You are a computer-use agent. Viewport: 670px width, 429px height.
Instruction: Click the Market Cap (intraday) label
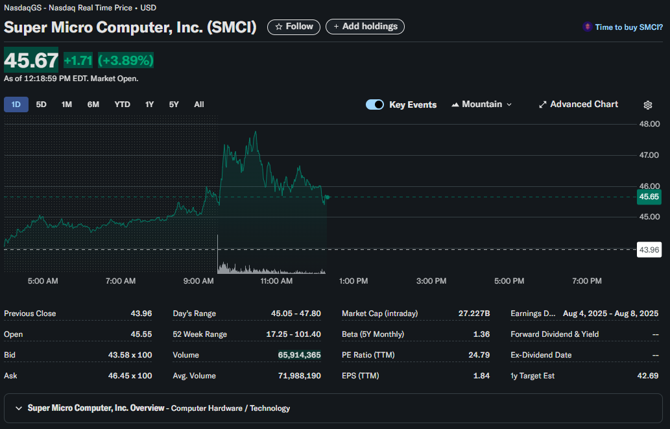click(380, 313)
